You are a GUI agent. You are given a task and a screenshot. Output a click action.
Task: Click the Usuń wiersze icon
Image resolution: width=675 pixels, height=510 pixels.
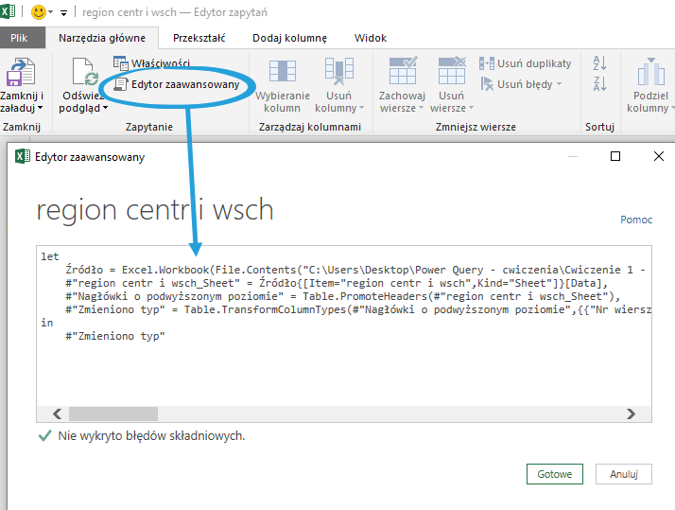click(x=451, y=72)
